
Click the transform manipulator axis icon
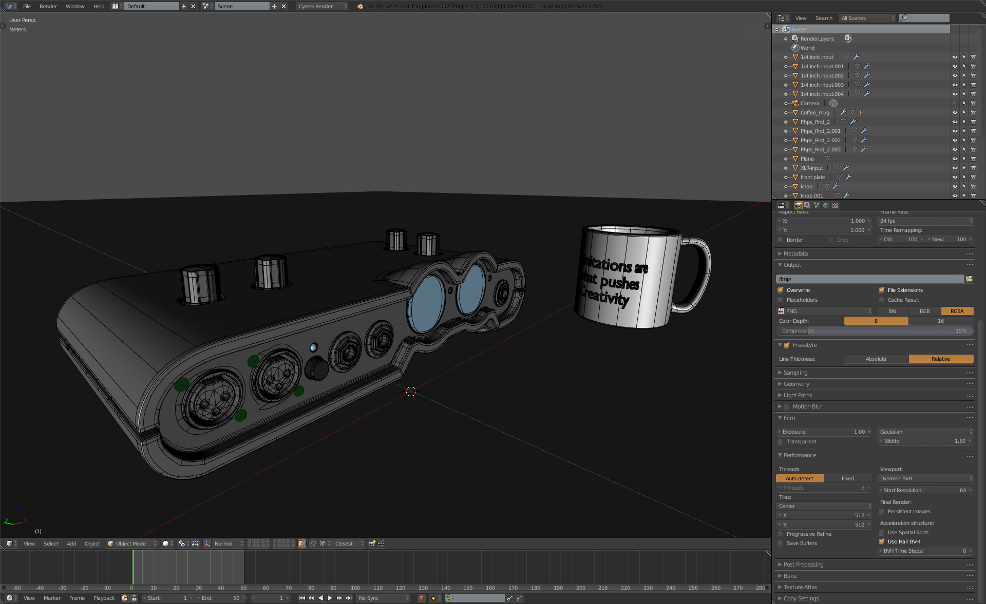(207, 543)
